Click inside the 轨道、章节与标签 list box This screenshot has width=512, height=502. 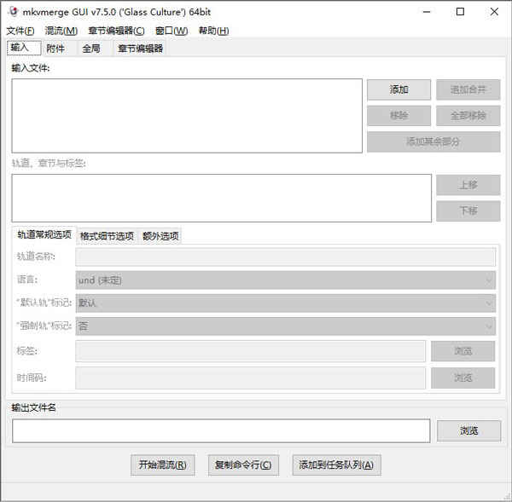coord(221,199)
